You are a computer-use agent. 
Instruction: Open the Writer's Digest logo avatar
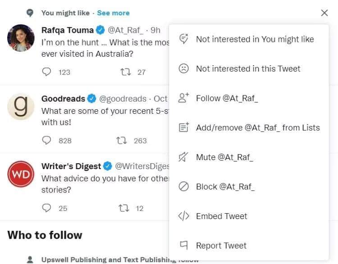(x=21, y=174)
